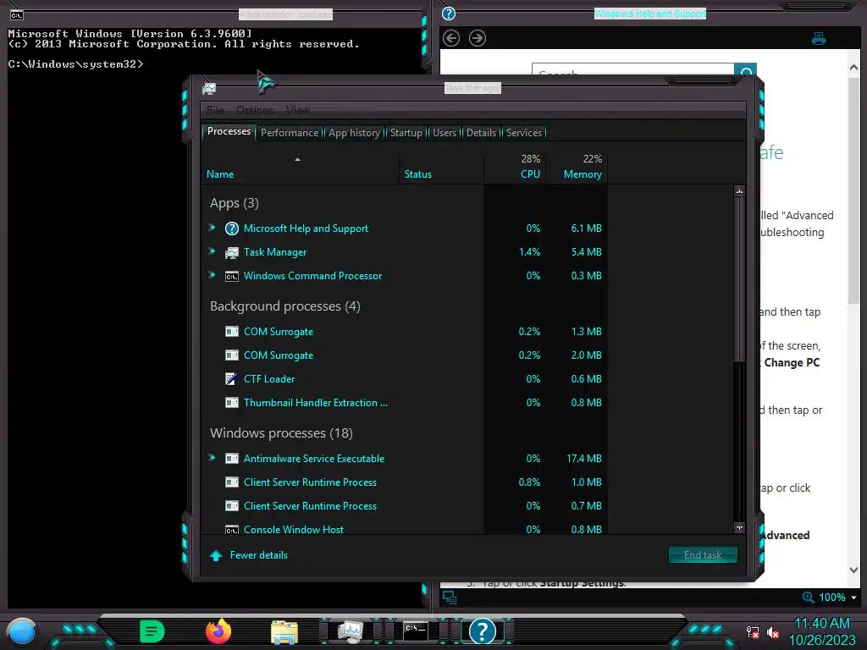Select the COM Surrogate row using 2.0 MB
The width and height of the screenshot is (867, 650).
click(x=404, y=355)
